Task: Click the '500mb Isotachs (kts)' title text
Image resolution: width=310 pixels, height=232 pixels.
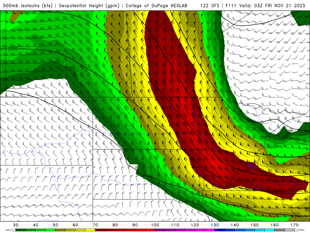Action: [28, 5]
